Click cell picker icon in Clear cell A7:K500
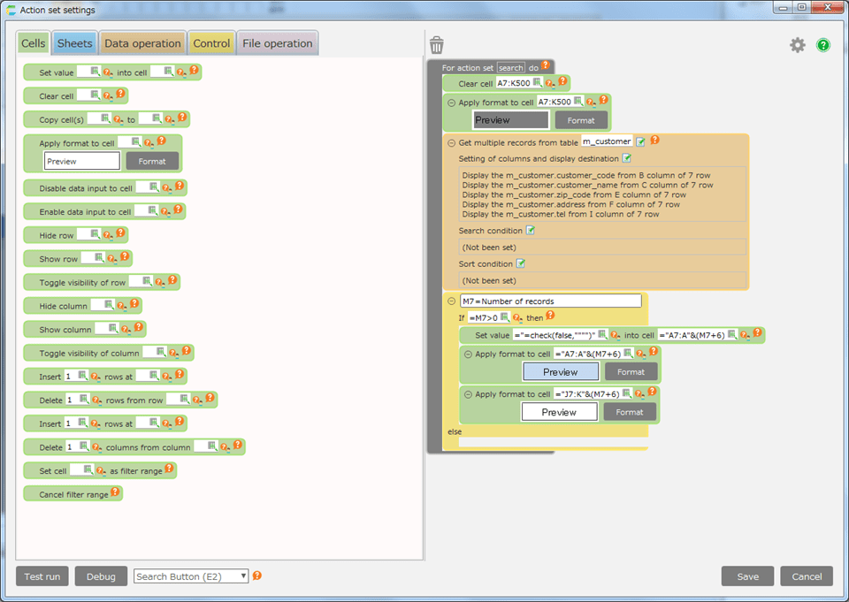This screenshot has width=849, height=602. coord(537,83)
